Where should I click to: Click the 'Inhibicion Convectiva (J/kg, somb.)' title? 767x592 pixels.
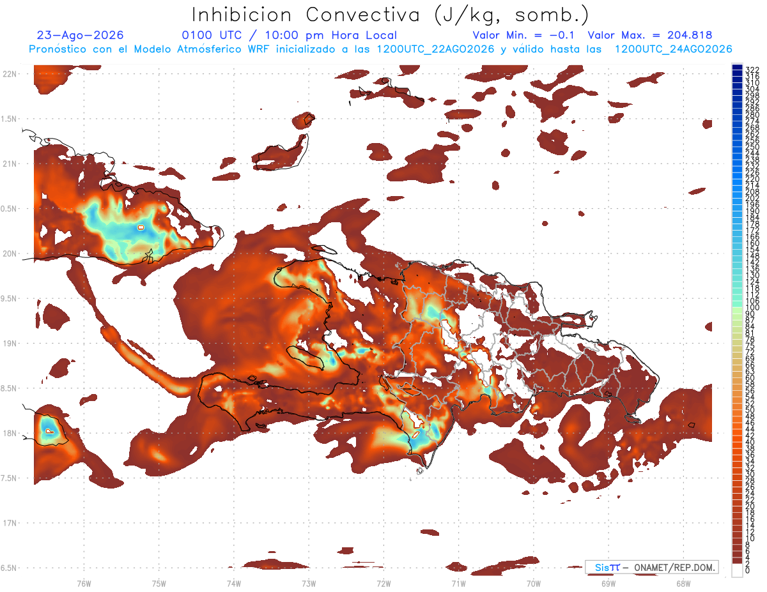click(x=390, y=15)
